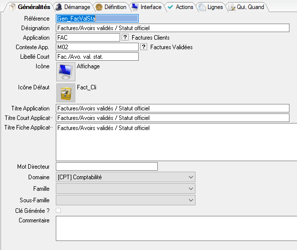The width and height of the screenshot is (297, 250).
Task: Click into the Commentaire text area
Action: click(x=176, y=228)
